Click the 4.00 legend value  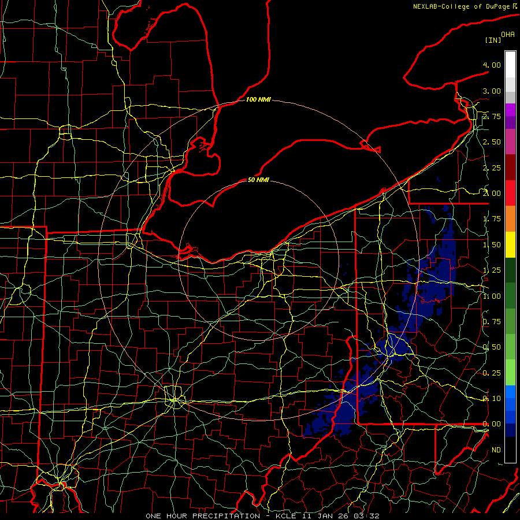(492, 65)
